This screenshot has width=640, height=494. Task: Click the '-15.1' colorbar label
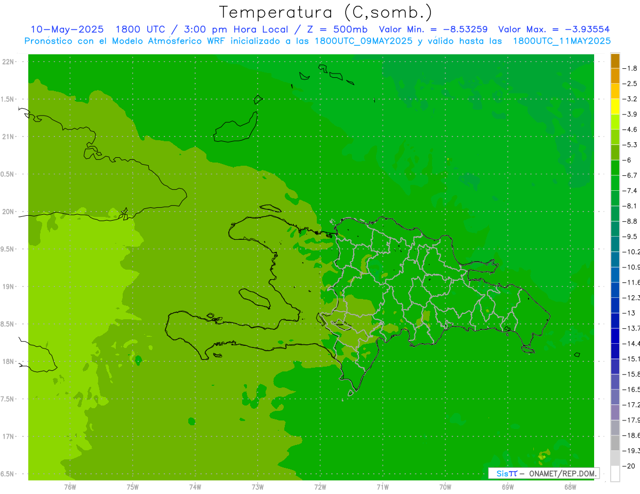pyautogui.click(x=631, y=359)
